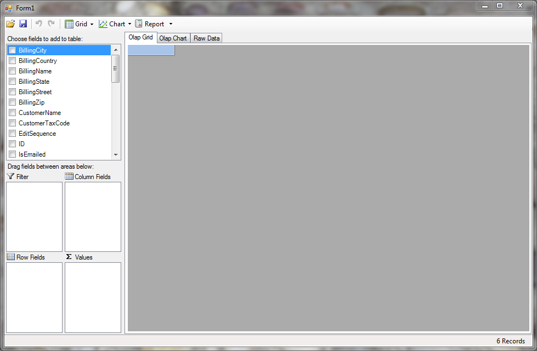
Task: Select the BillingCountry field label
Action: 37,61
